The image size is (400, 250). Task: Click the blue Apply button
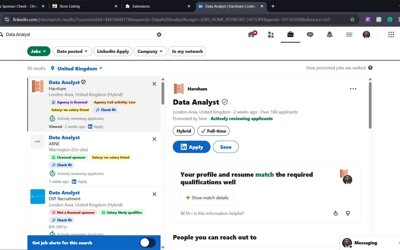[192, 147]
